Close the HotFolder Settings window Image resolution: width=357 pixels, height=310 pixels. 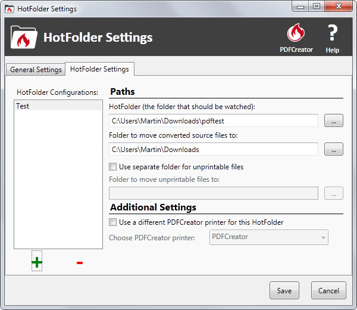point(339,7)
